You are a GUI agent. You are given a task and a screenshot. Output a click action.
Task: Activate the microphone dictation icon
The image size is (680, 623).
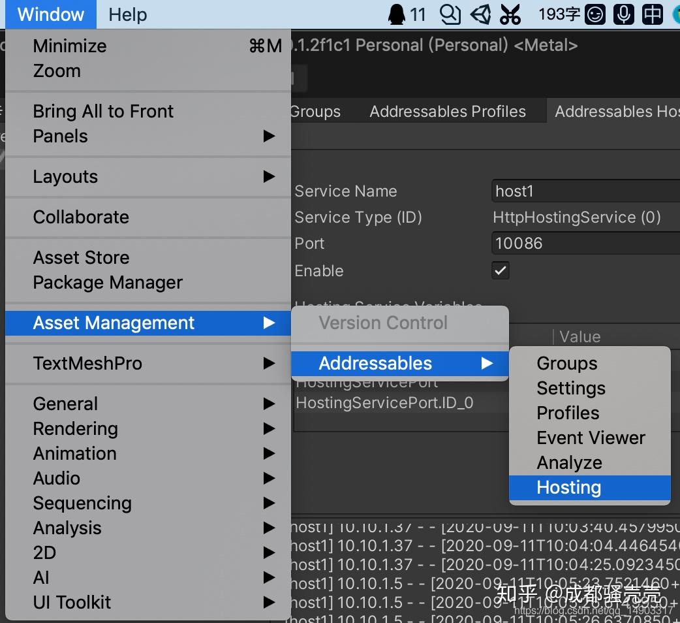[623, 14]
